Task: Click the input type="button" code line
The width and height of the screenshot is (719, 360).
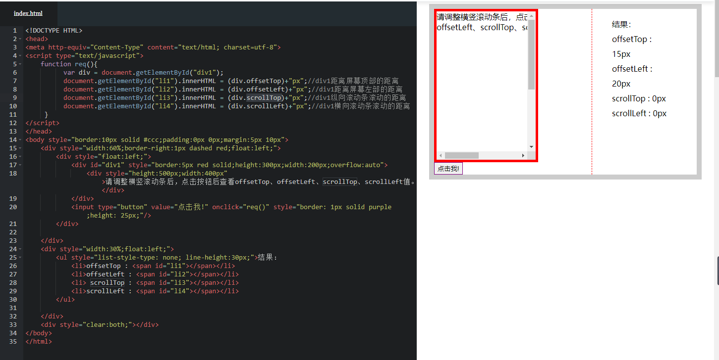Action: click(x=231, y=211)
